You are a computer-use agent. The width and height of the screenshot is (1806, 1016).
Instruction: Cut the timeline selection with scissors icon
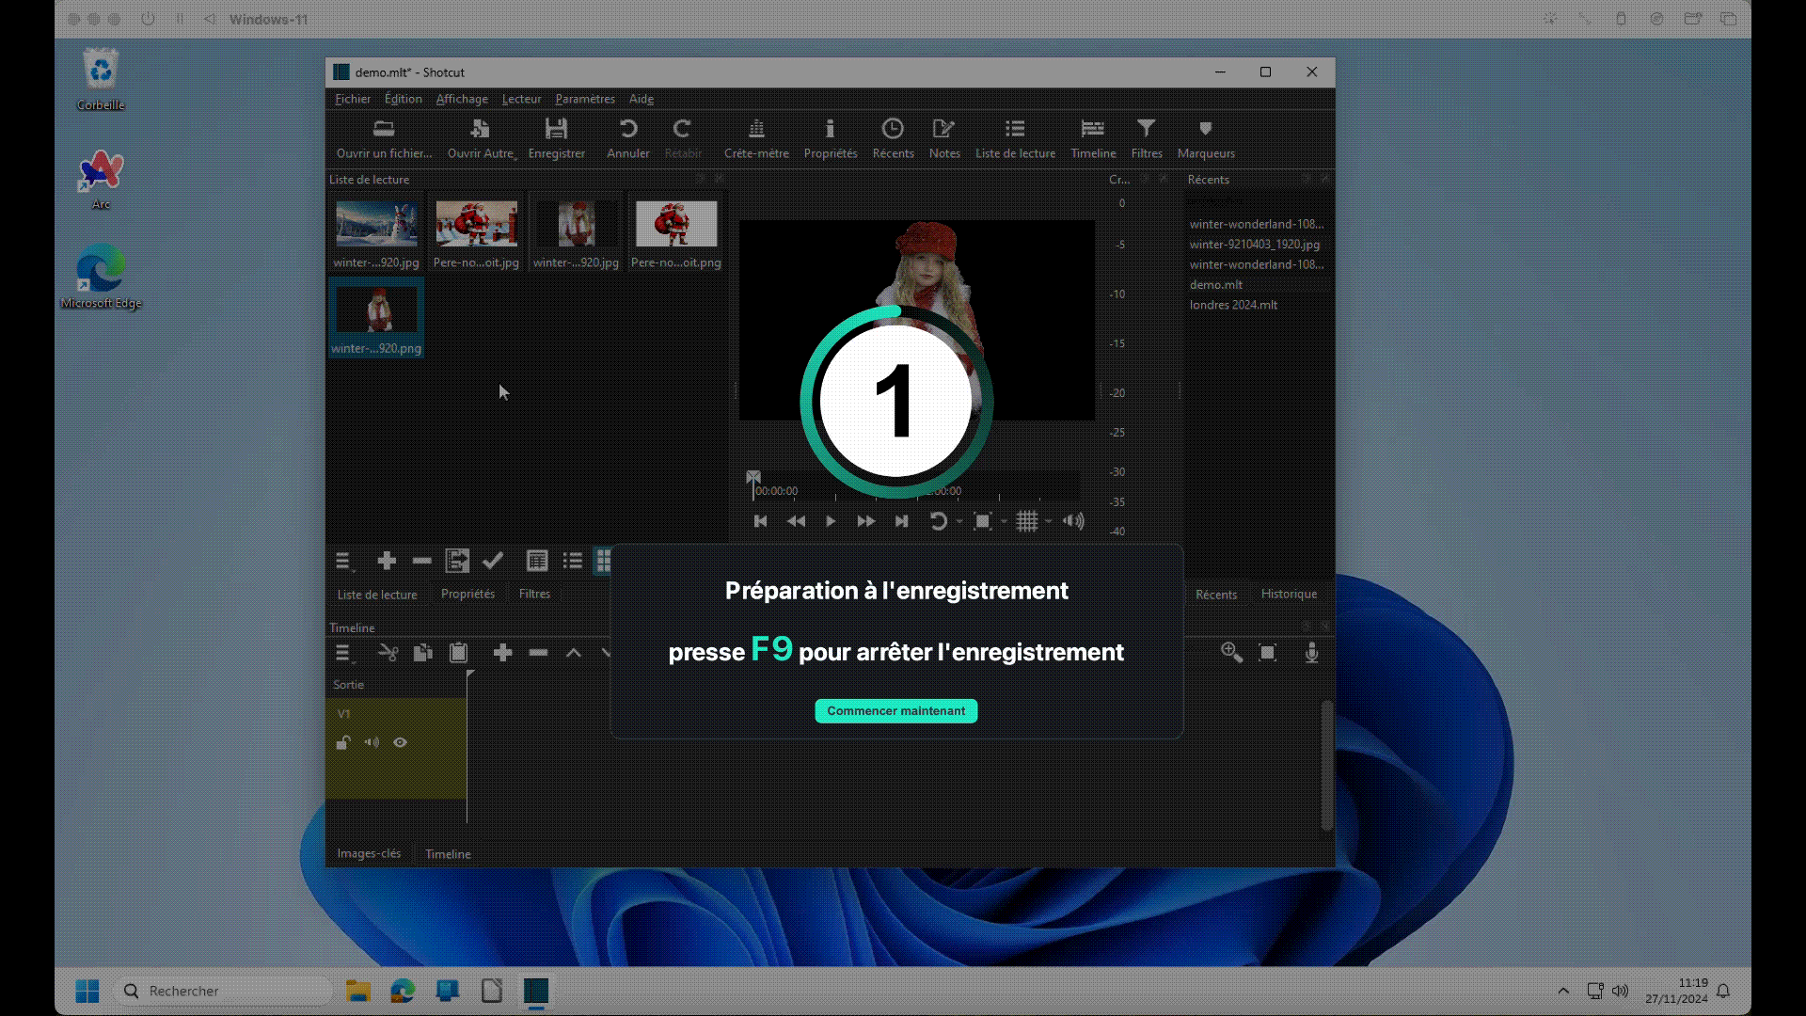(388, 653)
